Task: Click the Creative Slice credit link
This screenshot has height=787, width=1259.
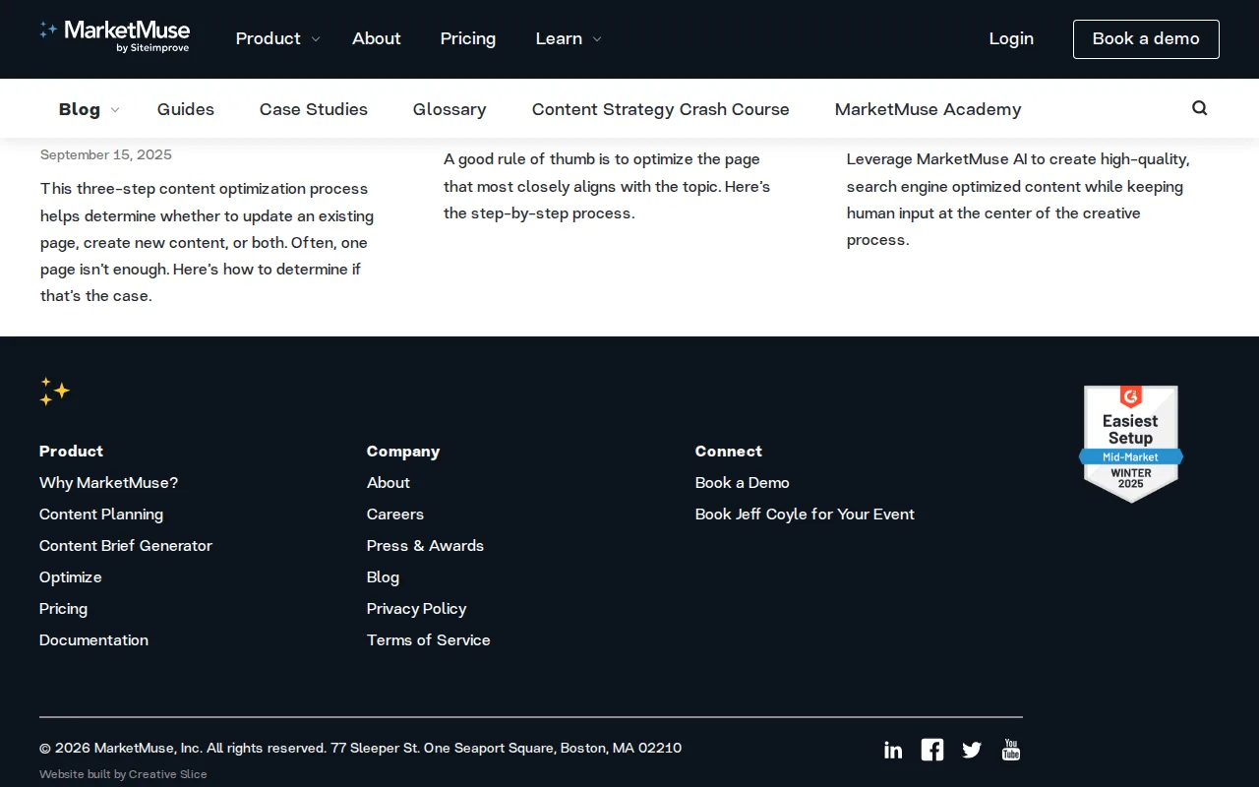Action: (168, 774)
